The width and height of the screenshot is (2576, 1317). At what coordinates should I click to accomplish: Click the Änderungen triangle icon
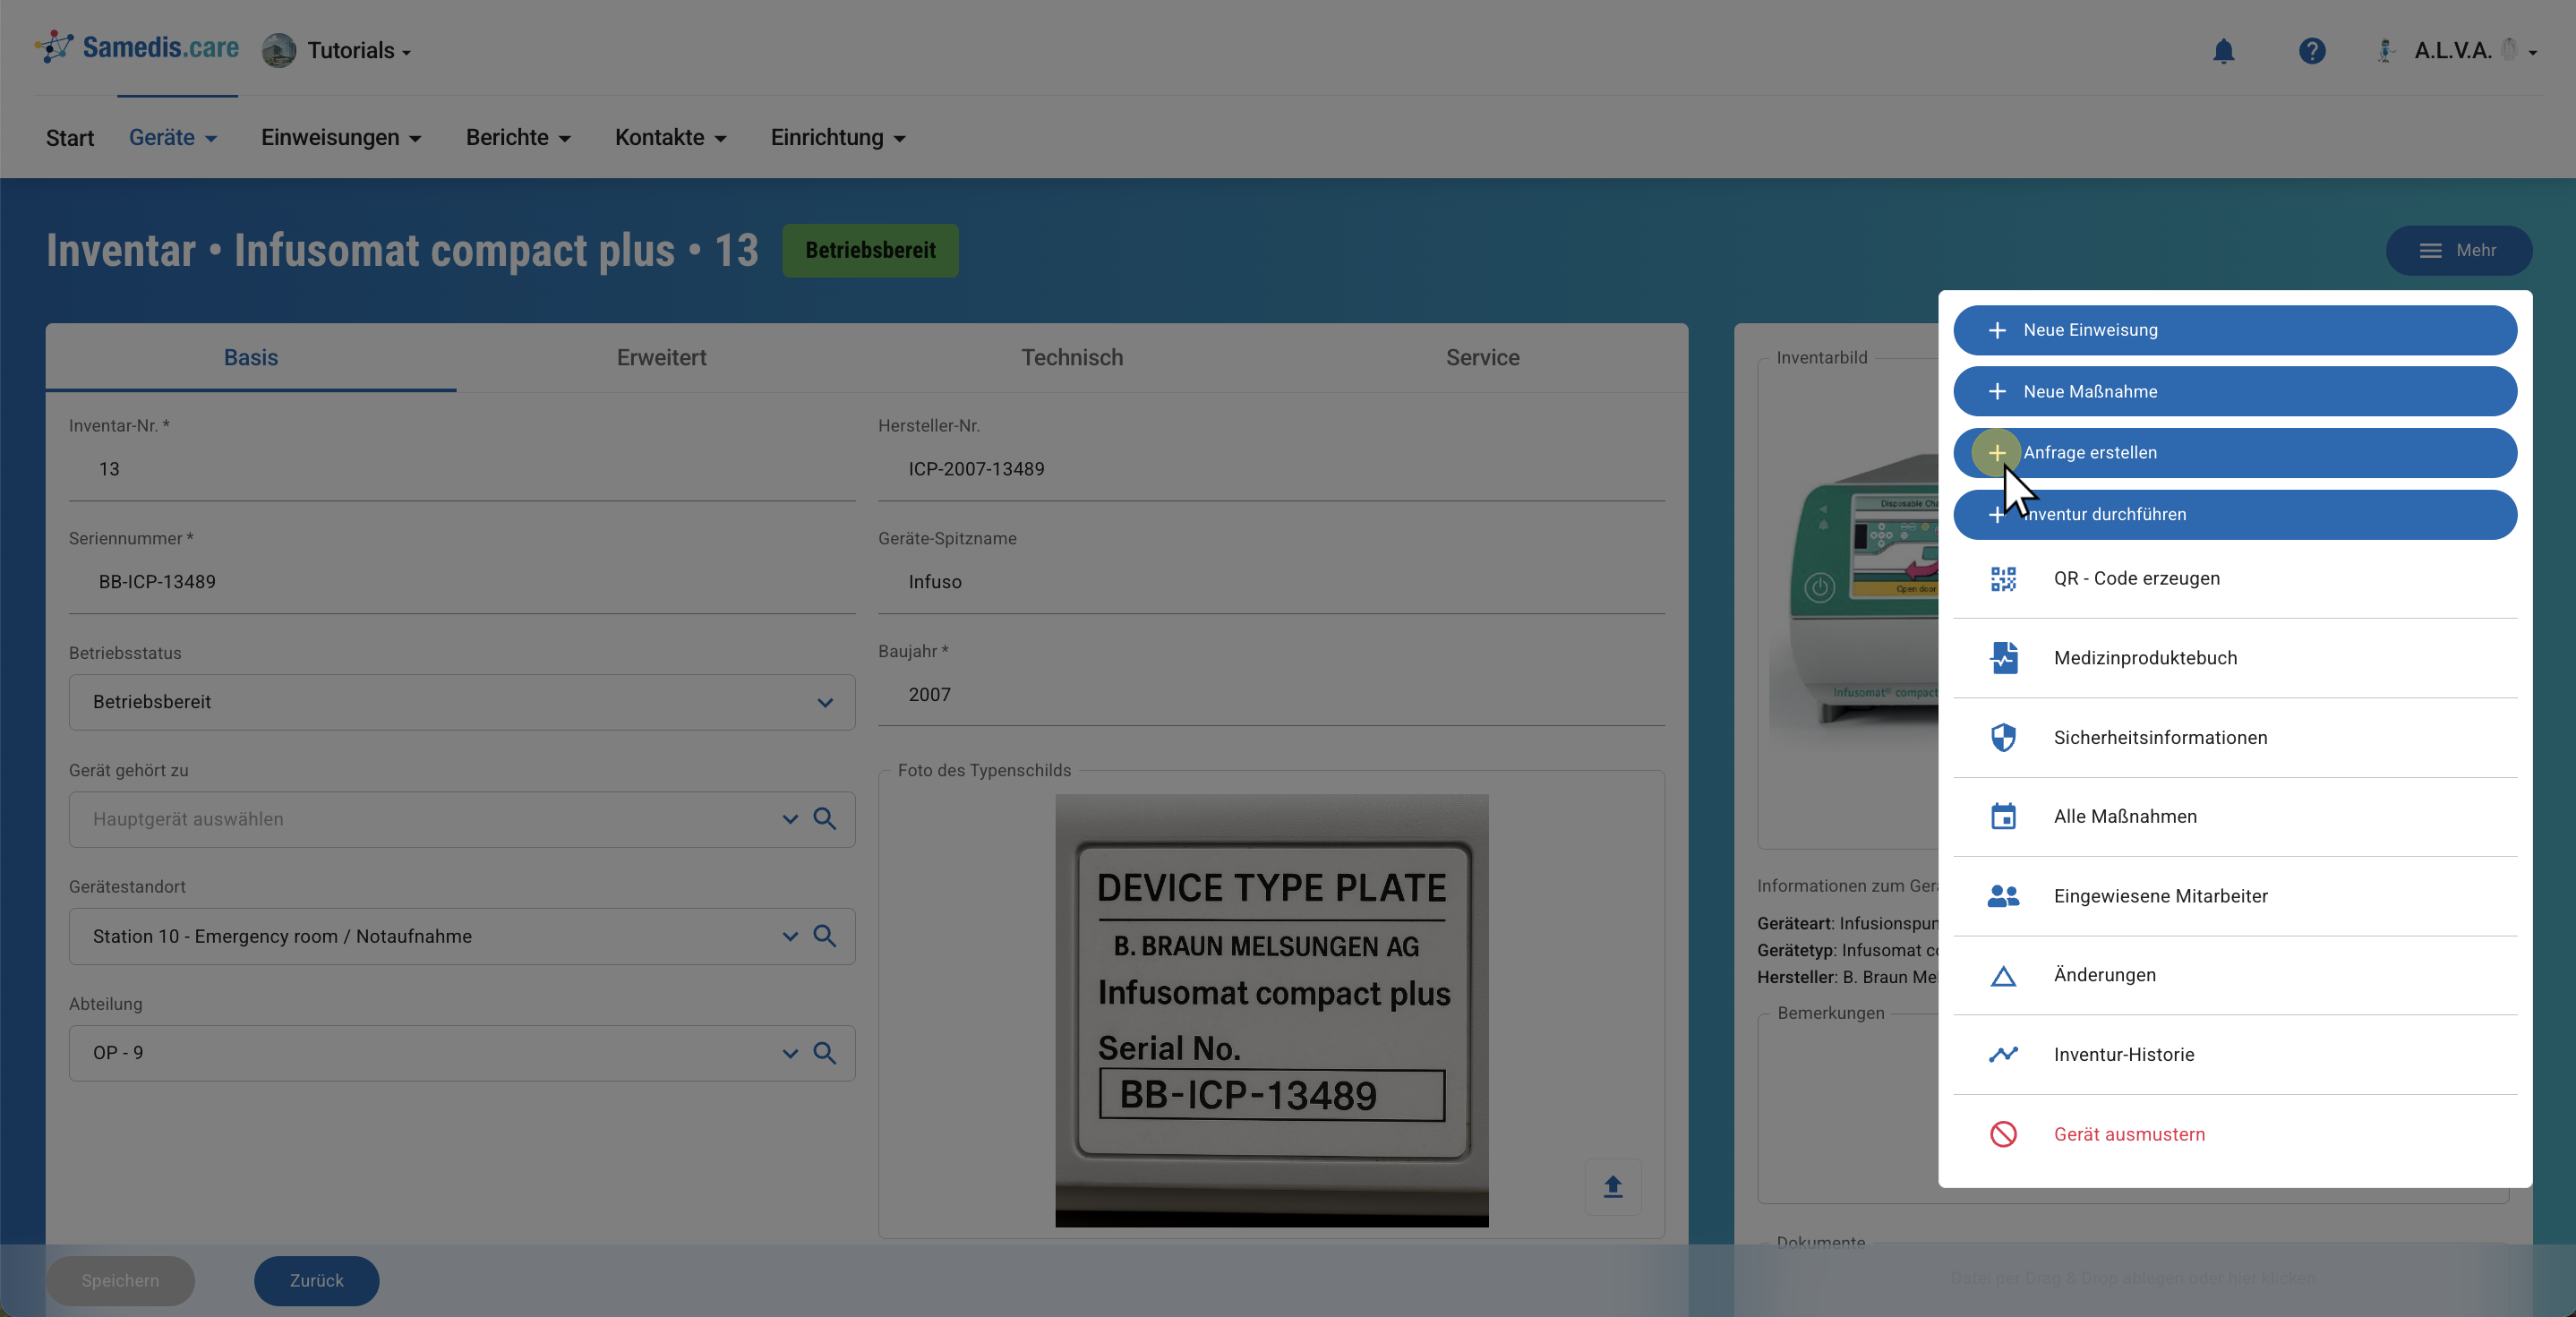2002,976
